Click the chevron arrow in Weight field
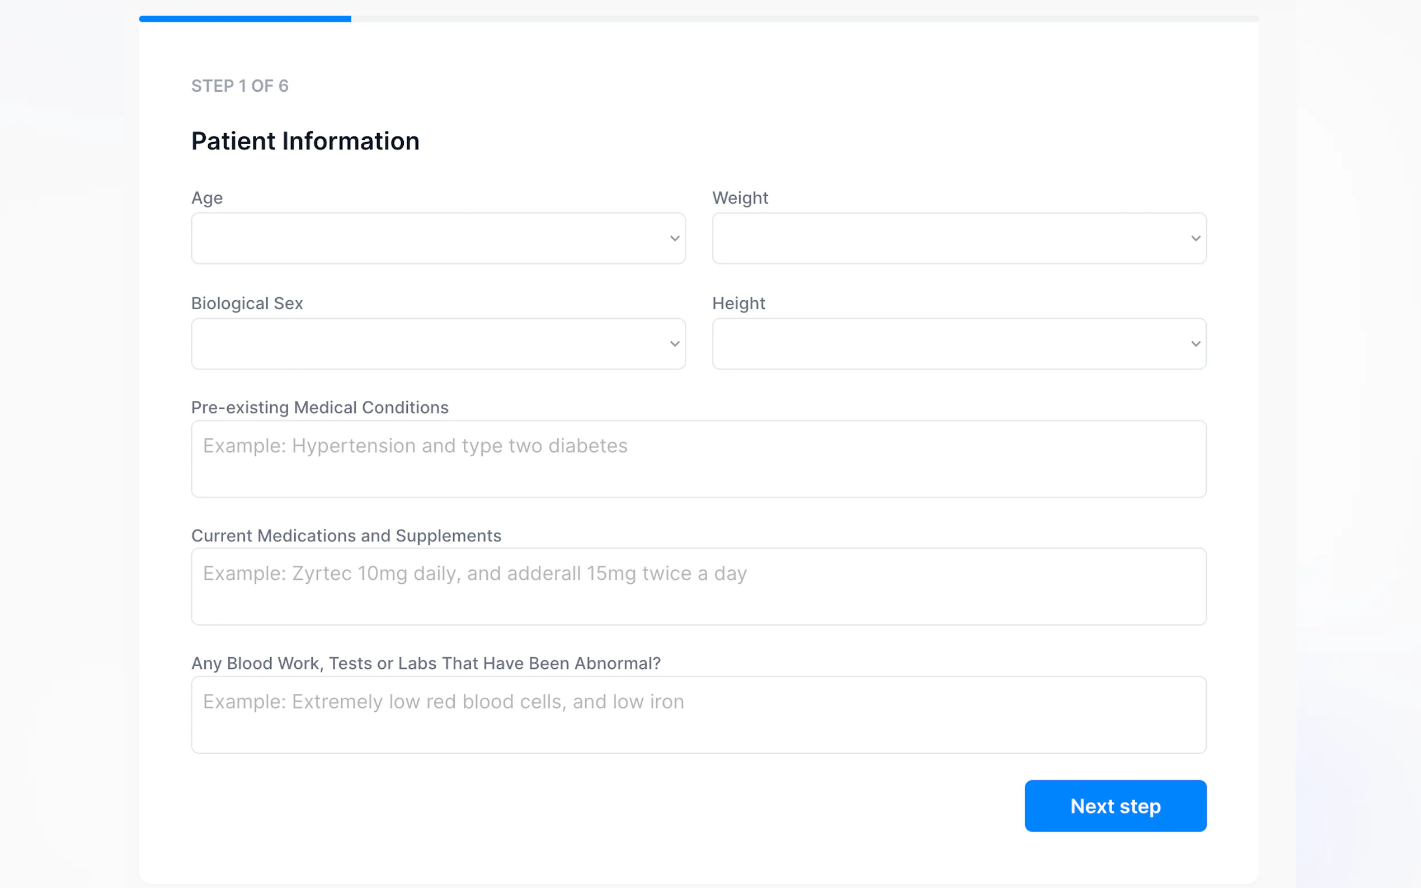The height and width of the screenshot is (888, 1421). (x=1196, y=238)
